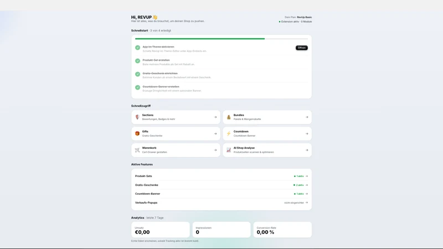Toggle check for App im Theme aktivieren
Image resolution: width=443 pixels, height=249 pixels.
137,48
